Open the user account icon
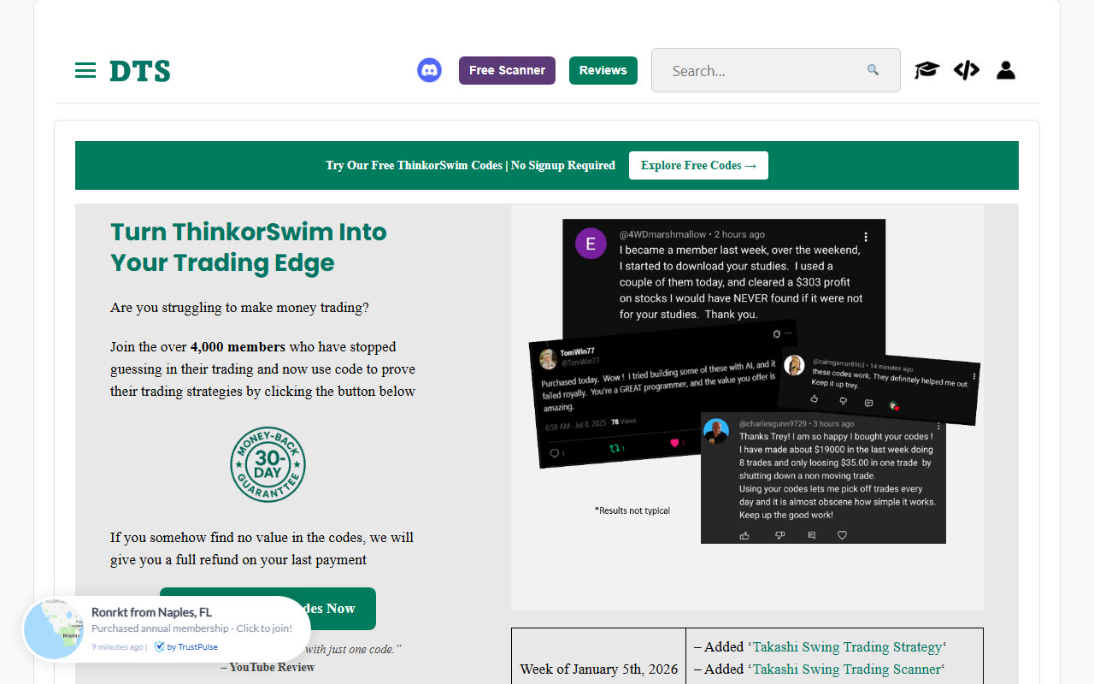 pos(1006,70)
